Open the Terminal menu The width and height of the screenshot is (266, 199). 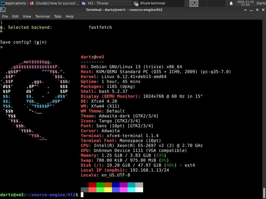(x=42, y=16)
